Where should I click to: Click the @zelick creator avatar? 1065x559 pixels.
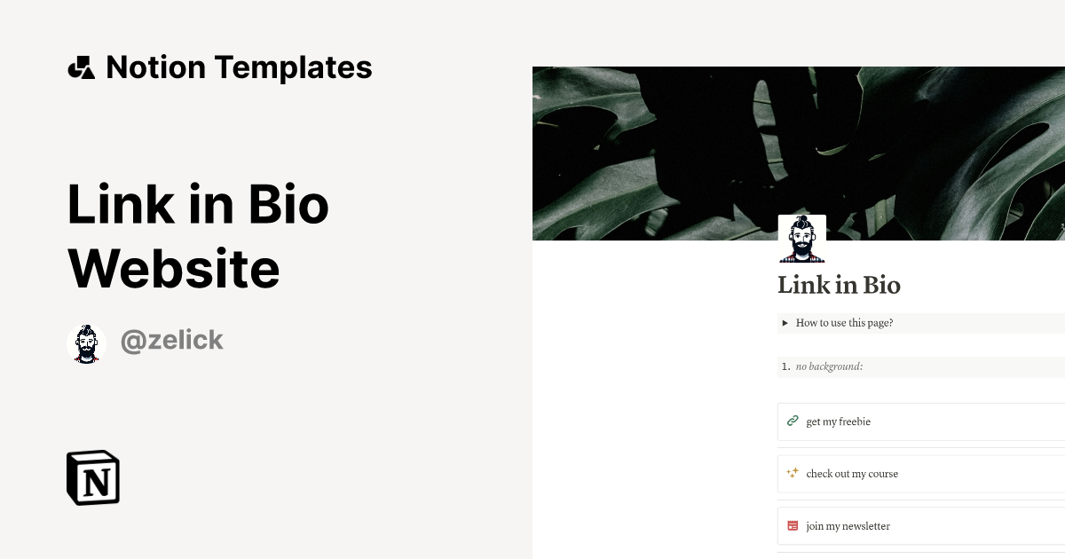point(87,343)
